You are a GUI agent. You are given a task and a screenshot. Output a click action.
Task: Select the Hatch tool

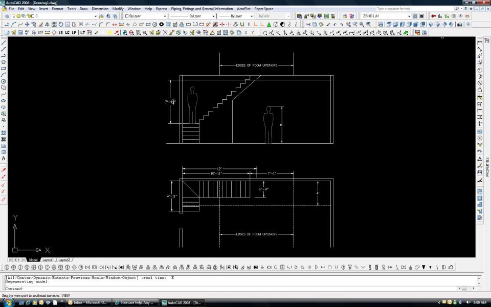tap(4, 133)
